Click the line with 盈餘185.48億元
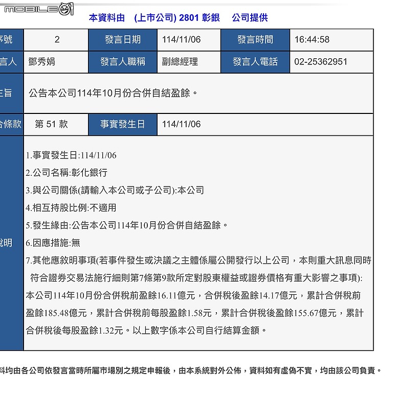The image size is (399, 395). point(195,313)
